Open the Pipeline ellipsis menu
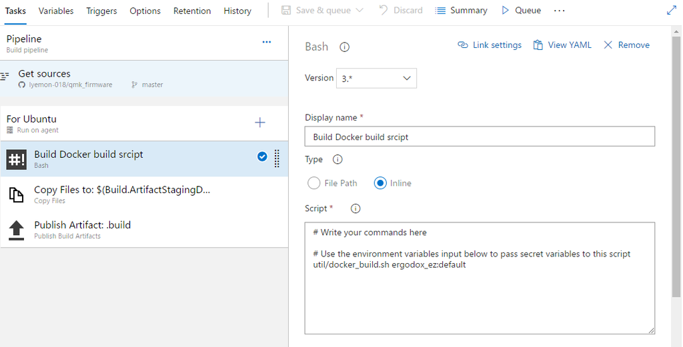Image resolution: width=683 pixels, height=347 pixels. click(x=267, y=42)
